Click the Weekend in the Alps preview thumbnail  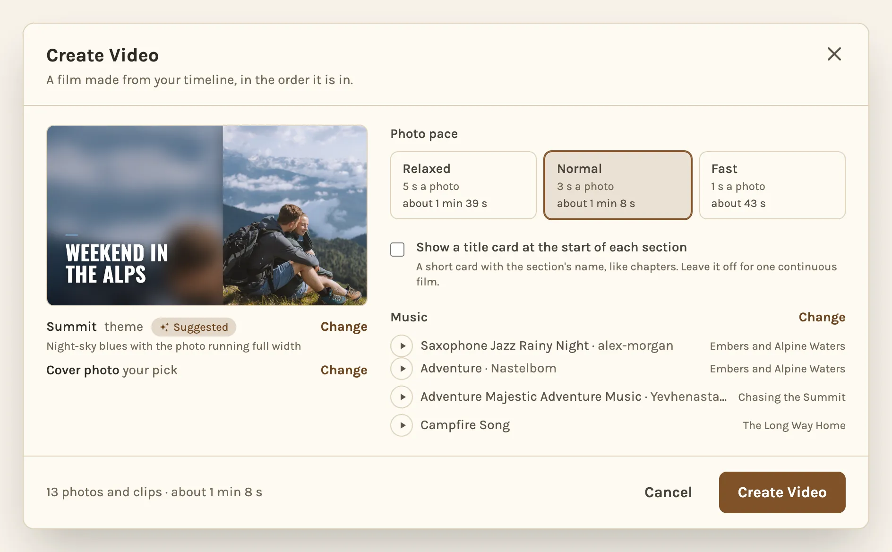click(x=207, y=216)
